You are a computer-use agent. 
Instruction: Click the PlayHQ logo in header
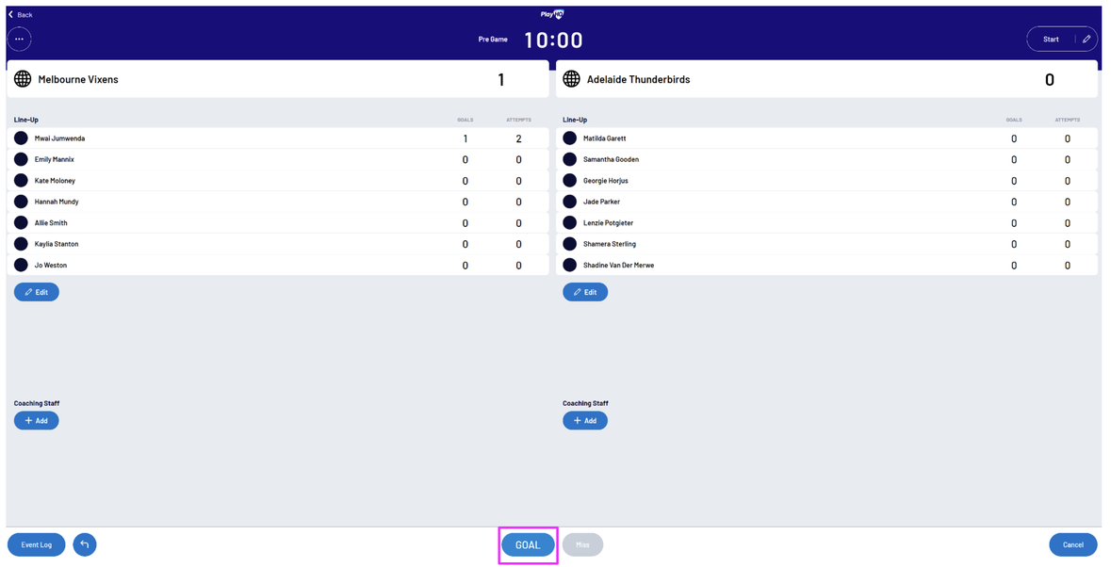(552, 14)
